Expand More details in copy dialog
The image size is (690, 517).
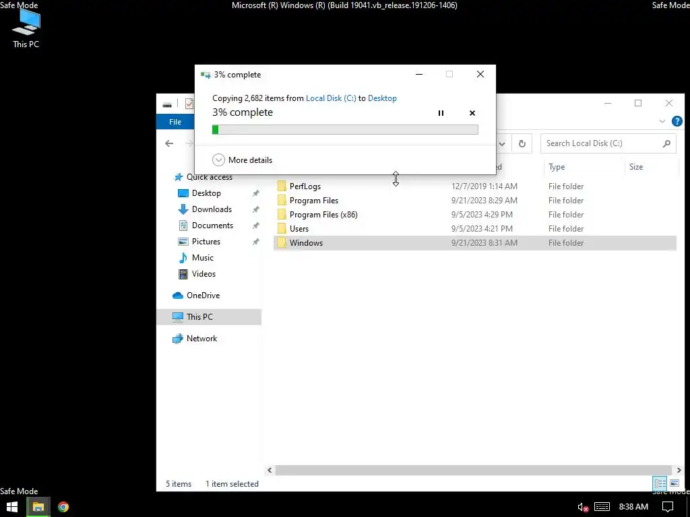243,160
